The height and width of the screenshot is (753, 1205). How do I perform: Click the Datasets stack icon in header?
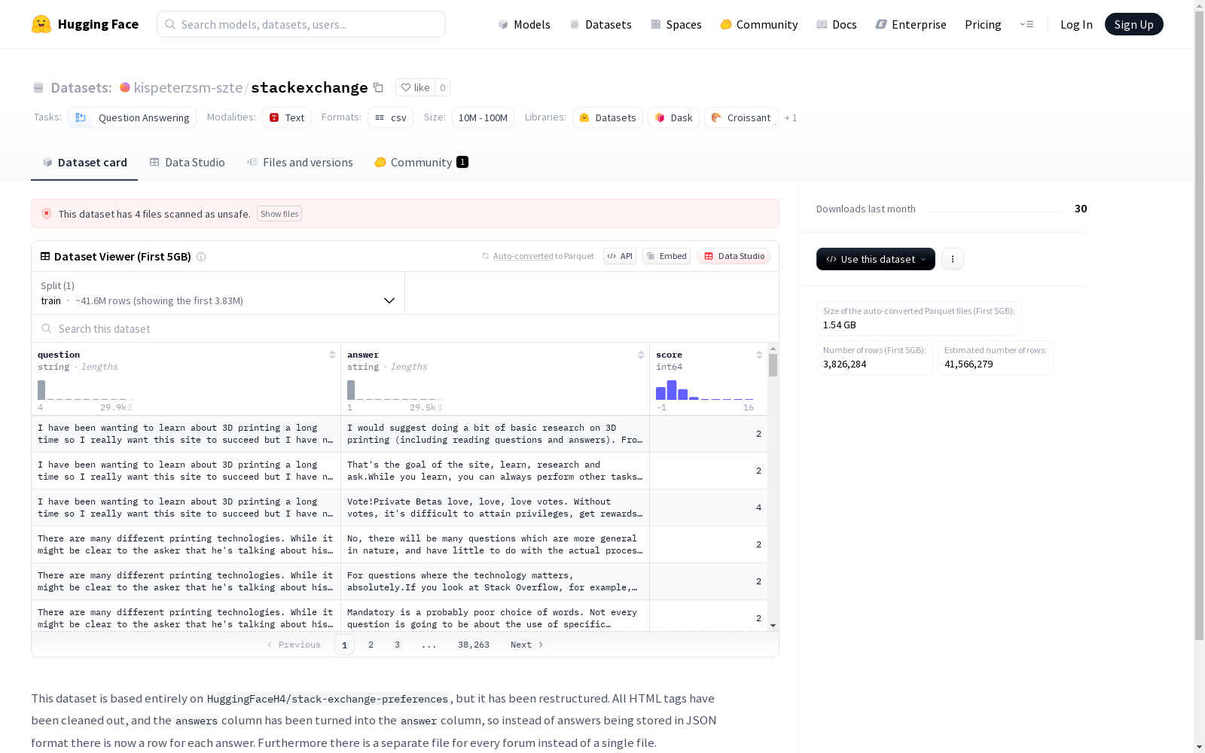pyautogui.click(x=38, y=88)
